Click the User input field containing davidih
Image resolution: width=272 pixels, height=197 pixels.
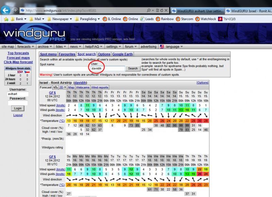108,69
